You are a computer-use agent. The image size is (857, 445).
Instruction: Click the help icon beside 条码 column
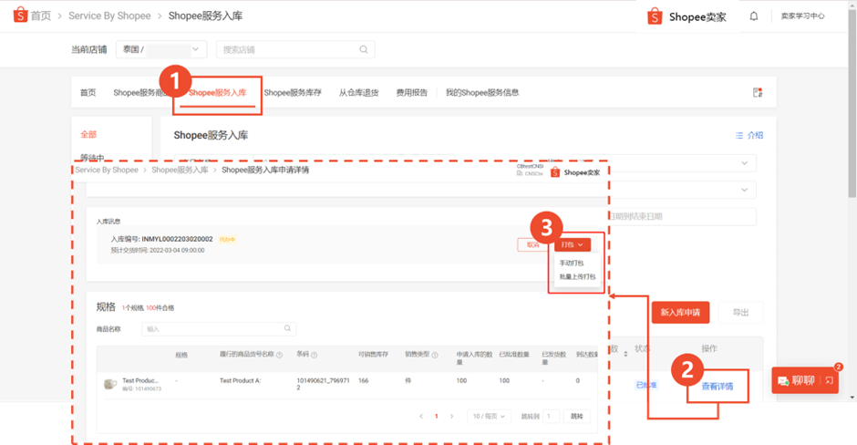click(315, 355)
